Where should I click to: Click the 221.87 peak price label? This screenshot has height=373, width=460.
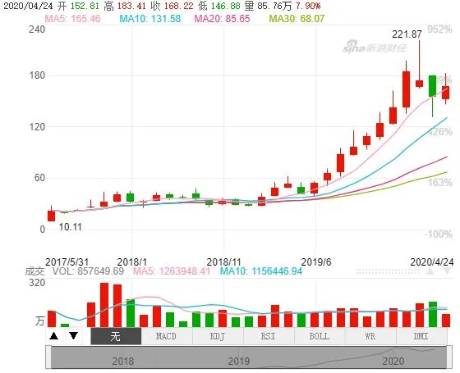coord(407,34)
